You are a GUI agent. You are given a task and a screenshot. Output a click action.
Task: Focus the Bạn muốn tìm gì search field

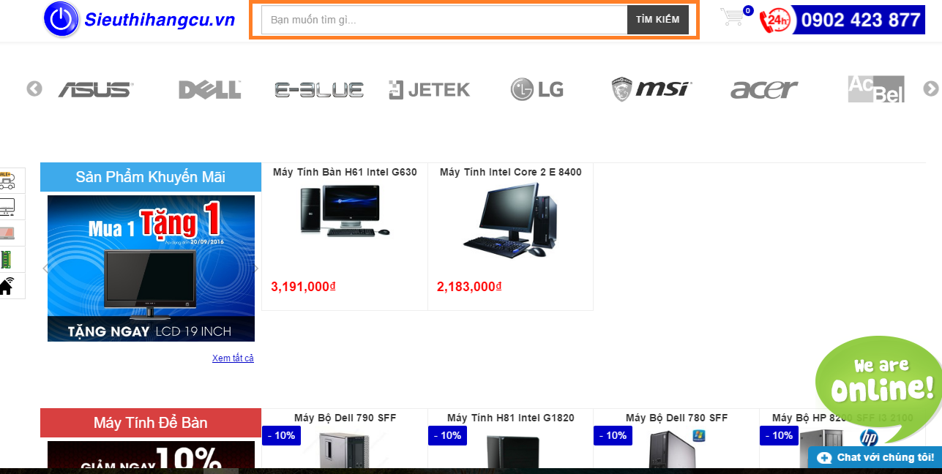[x=444, y=20]
